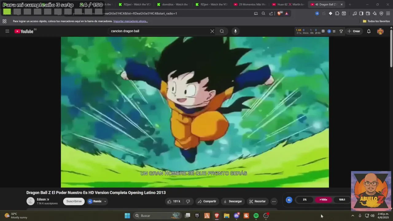Image resolution: width=393 pixels, height=221 pixels.
Task: Start voice search with the microphone
Action: pyautogui.click(x=235, y=31)
